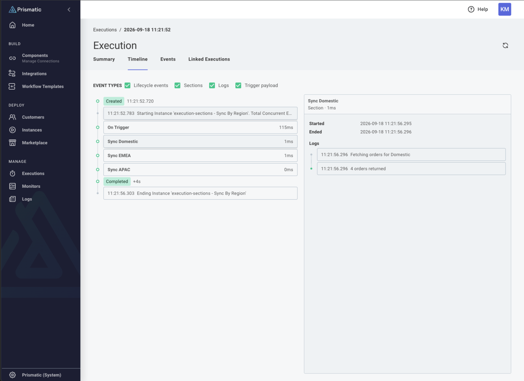Click the Customers people icon
Screen dimensions: 524x381
[x=12, y=117]
